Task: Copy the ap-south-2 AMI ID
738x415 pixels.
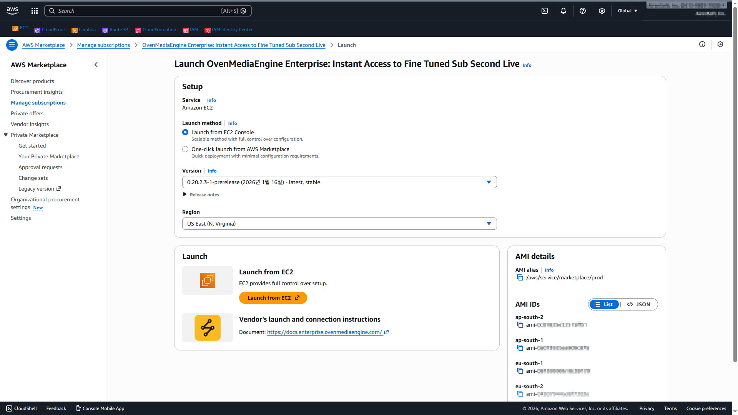Action: [520, 325]
